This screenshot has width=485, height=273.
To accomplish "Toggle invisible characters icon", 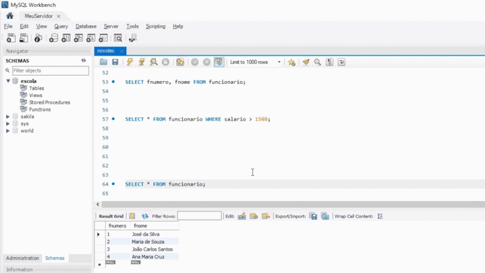I will click(329, 62).
